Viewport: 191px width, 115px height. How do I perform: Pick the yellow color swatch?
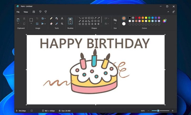(146, 18)
